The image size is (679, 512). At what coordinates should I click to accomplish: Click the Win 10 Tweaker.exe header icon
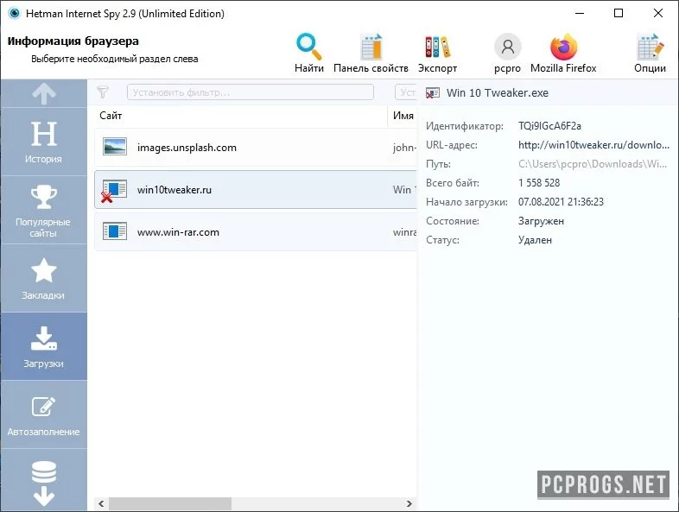(432, 93)
